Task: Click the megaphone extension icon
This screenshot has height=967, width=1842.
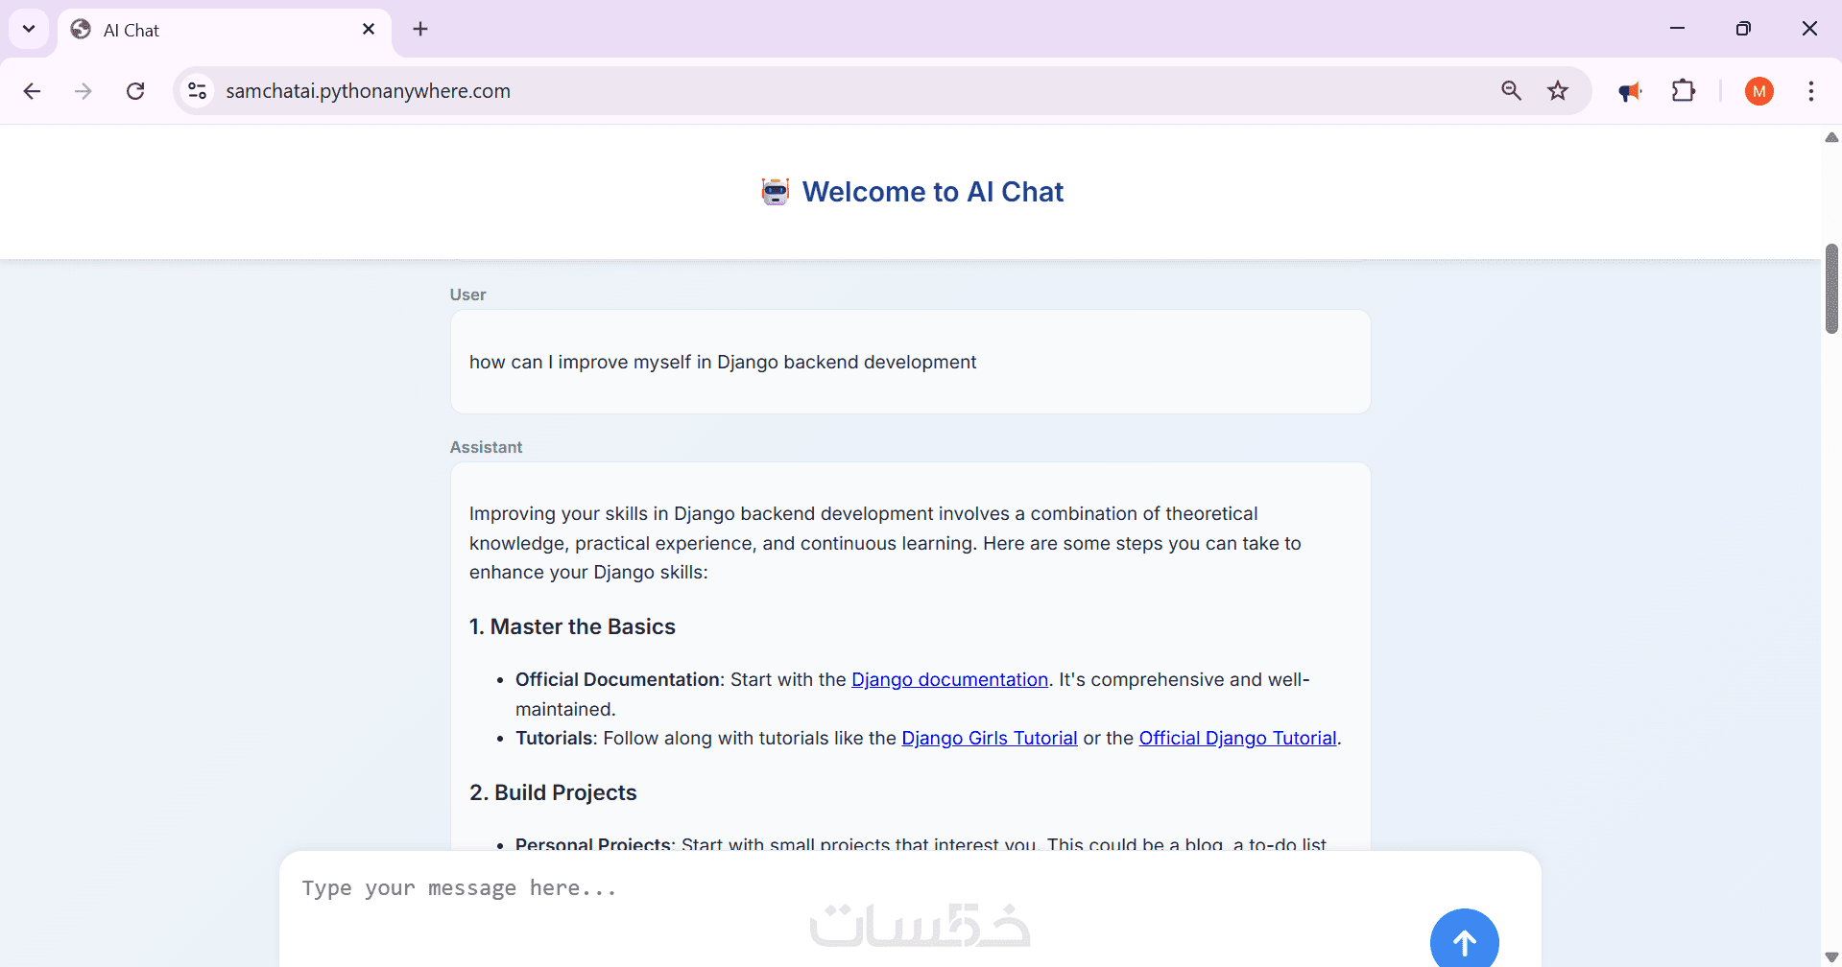Action: click(x=1629, y=91)
